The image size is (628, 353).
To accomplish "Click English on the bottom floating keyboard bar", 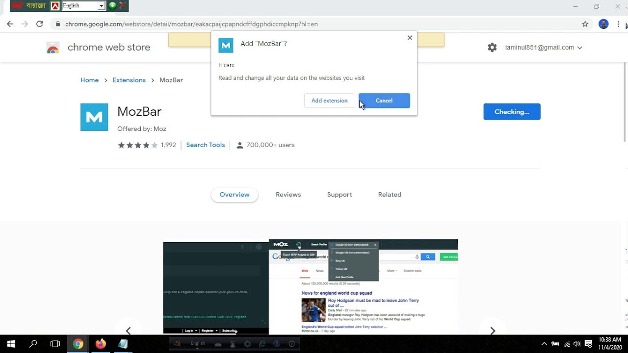I will click(x=198, y=344).
